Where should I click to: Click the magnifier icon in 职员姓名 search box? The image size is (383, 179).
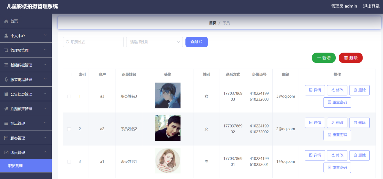coord(68,42)
